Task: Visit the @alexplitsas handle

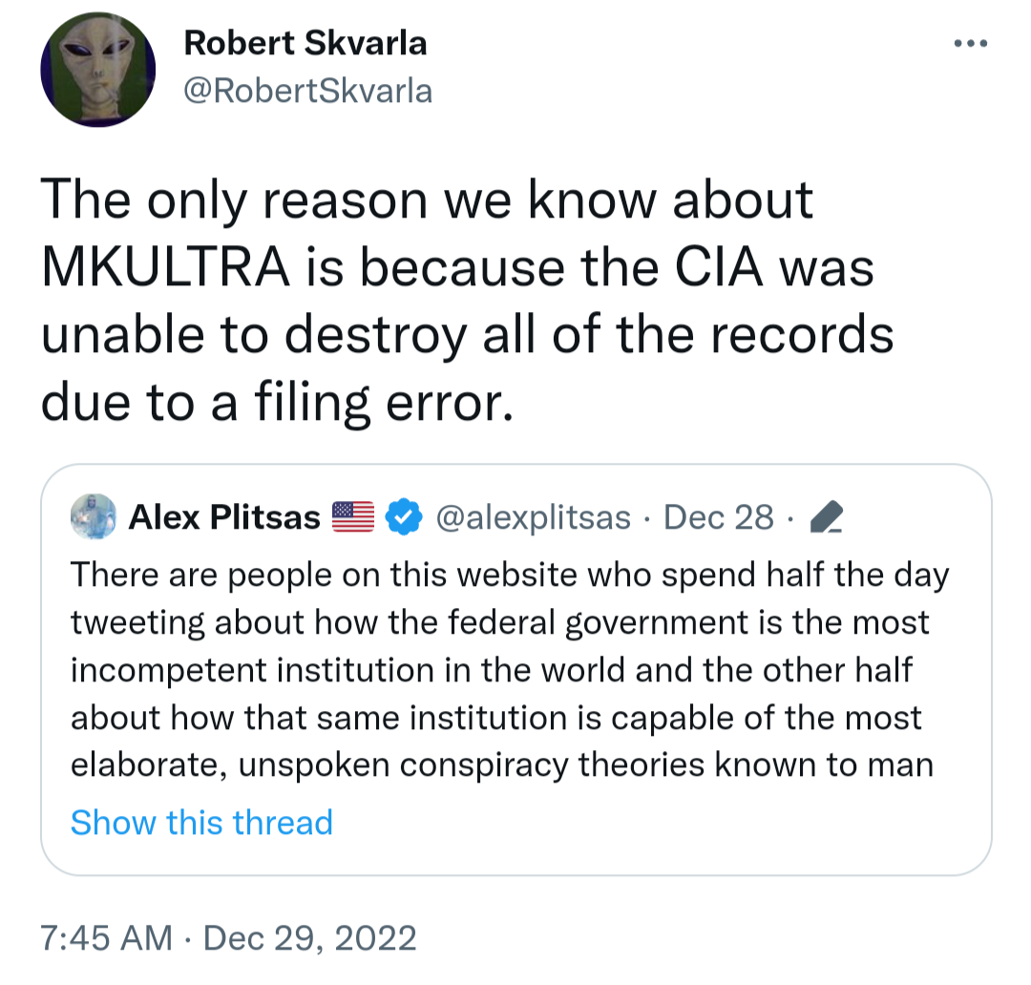Action: coord(533,517)
